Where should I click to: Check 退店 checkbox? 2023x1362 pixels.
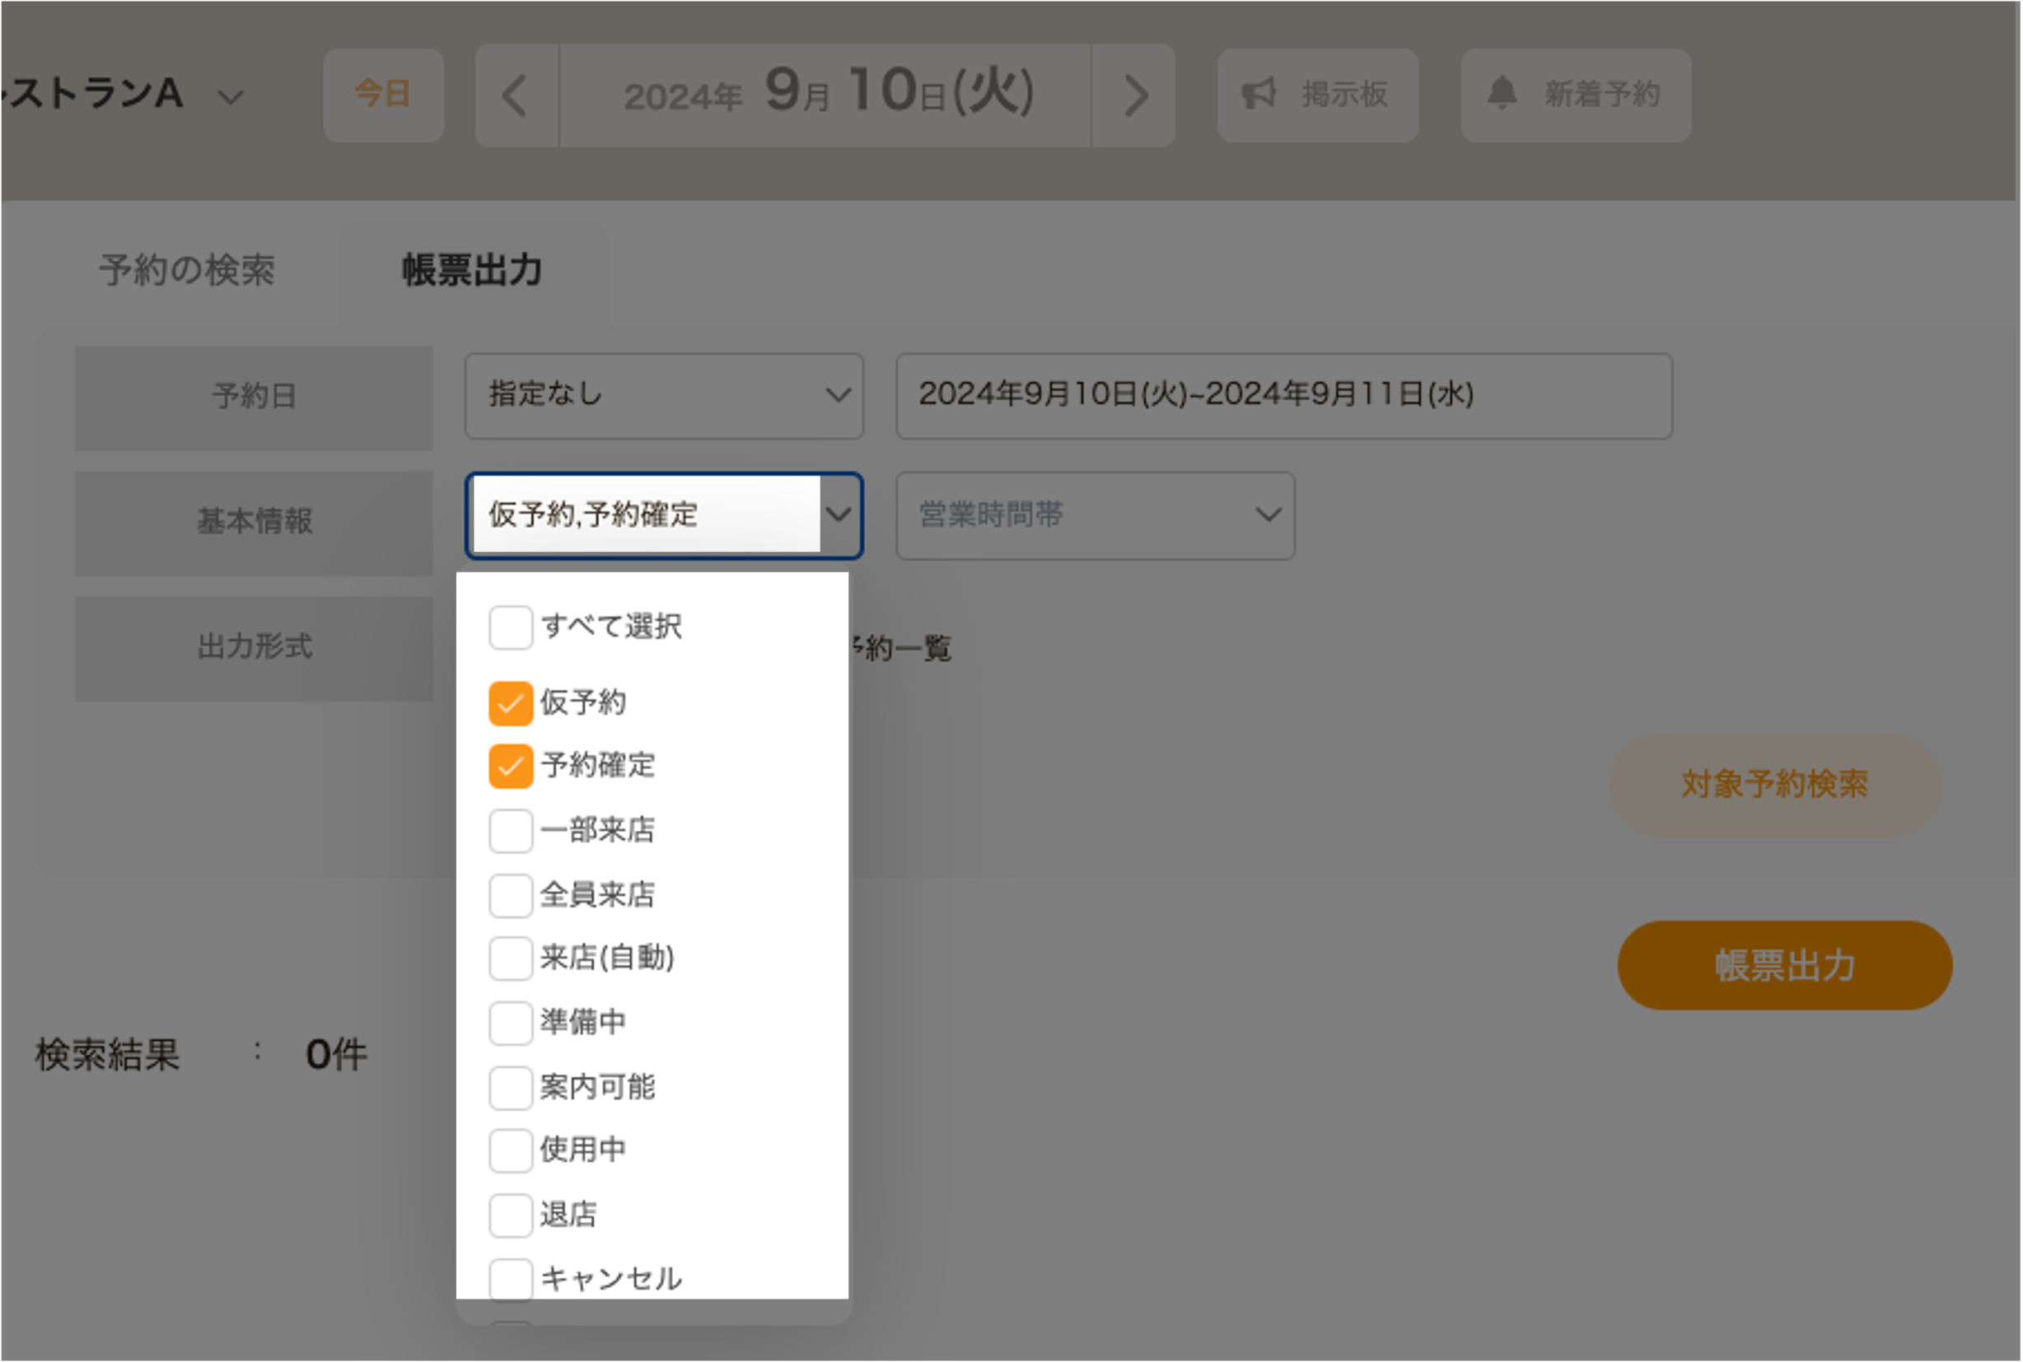[x=511, y=1216]
